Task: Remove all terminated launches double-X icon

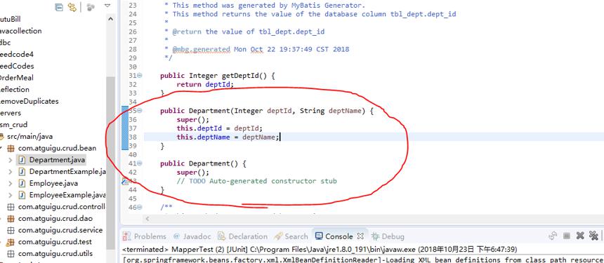Action: coord(593,236)
